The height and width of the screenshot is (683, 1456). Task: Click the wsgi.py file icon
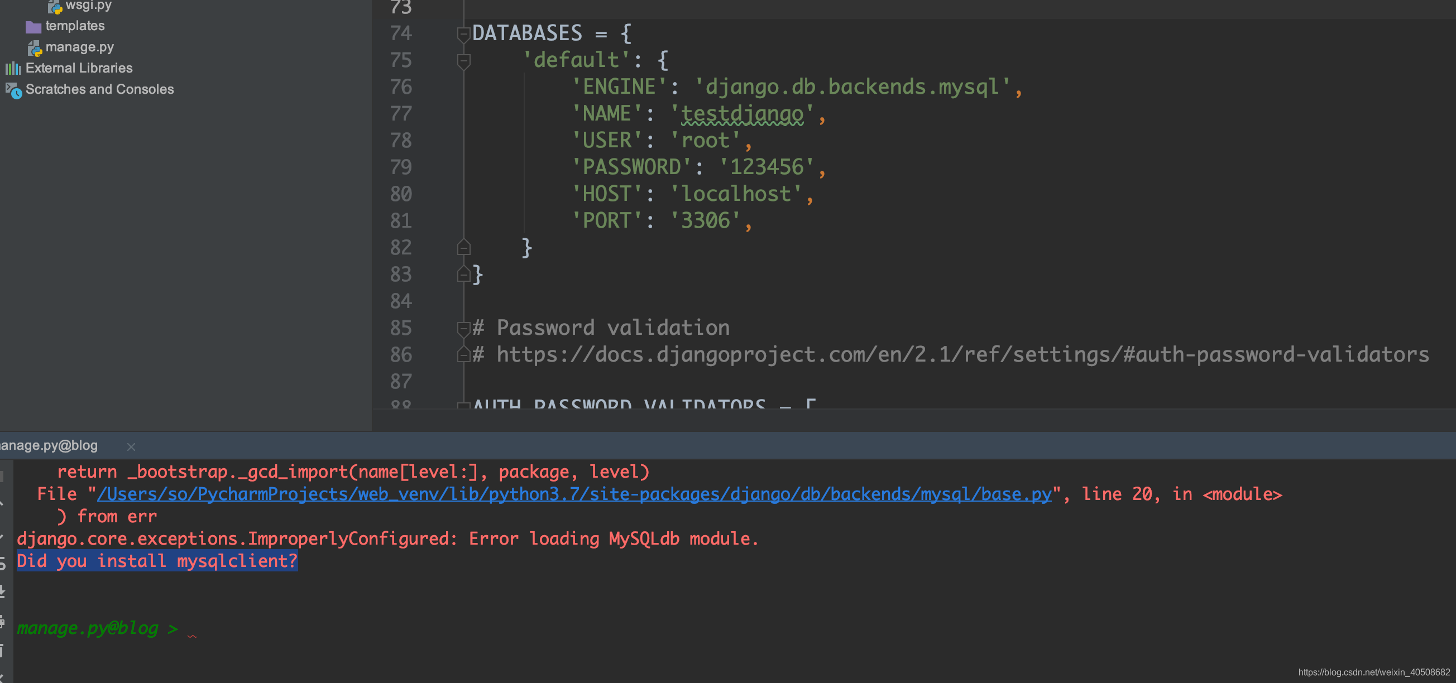click(55, 6)
